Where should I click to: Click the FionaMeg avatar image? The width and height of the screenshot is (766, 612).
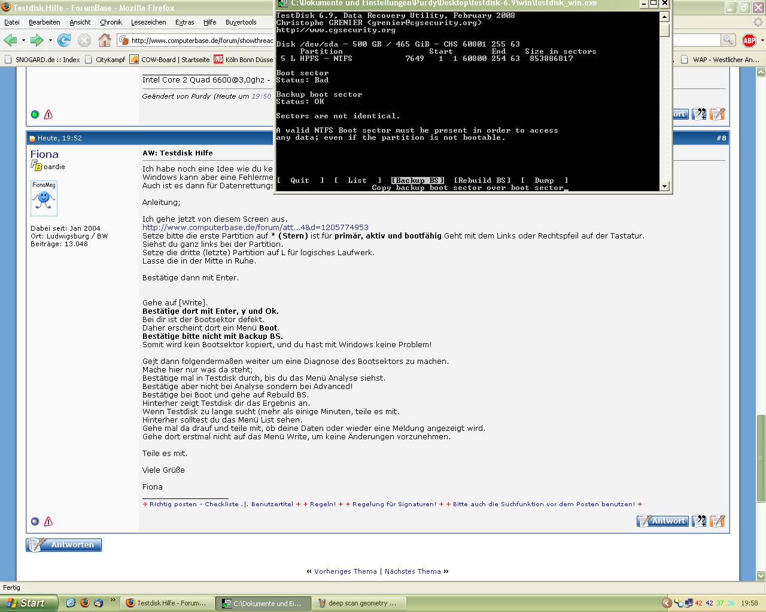(44, 198)
